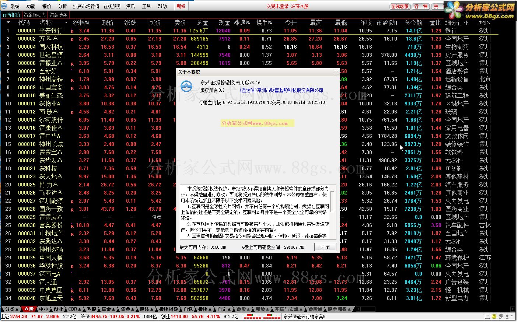Click the list window icon in status bar
518x322 pixels.
coord(487,316)
